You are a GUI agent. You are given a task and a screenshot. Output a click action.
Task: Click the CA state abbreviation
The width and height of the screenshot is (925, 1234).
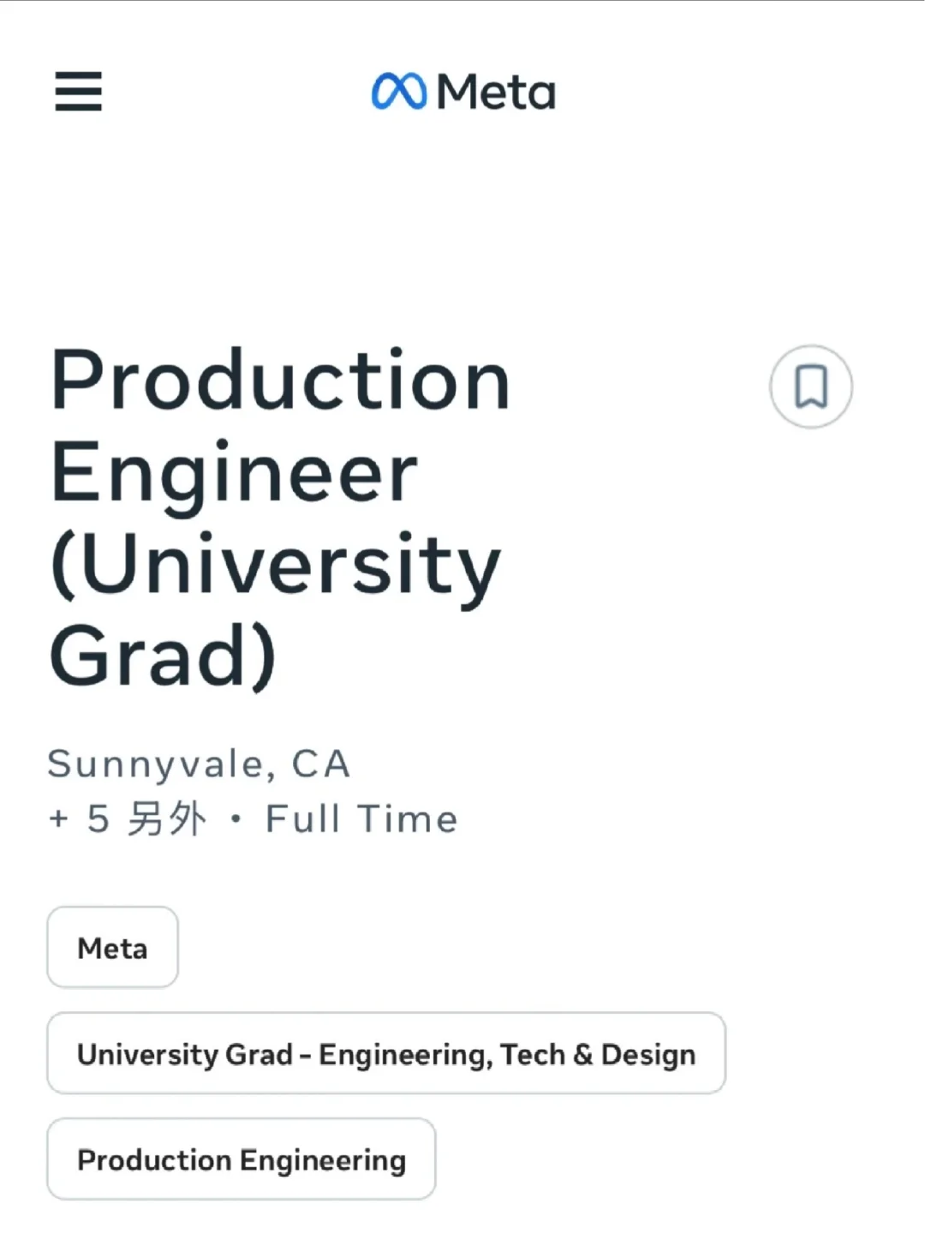[321, 764]
